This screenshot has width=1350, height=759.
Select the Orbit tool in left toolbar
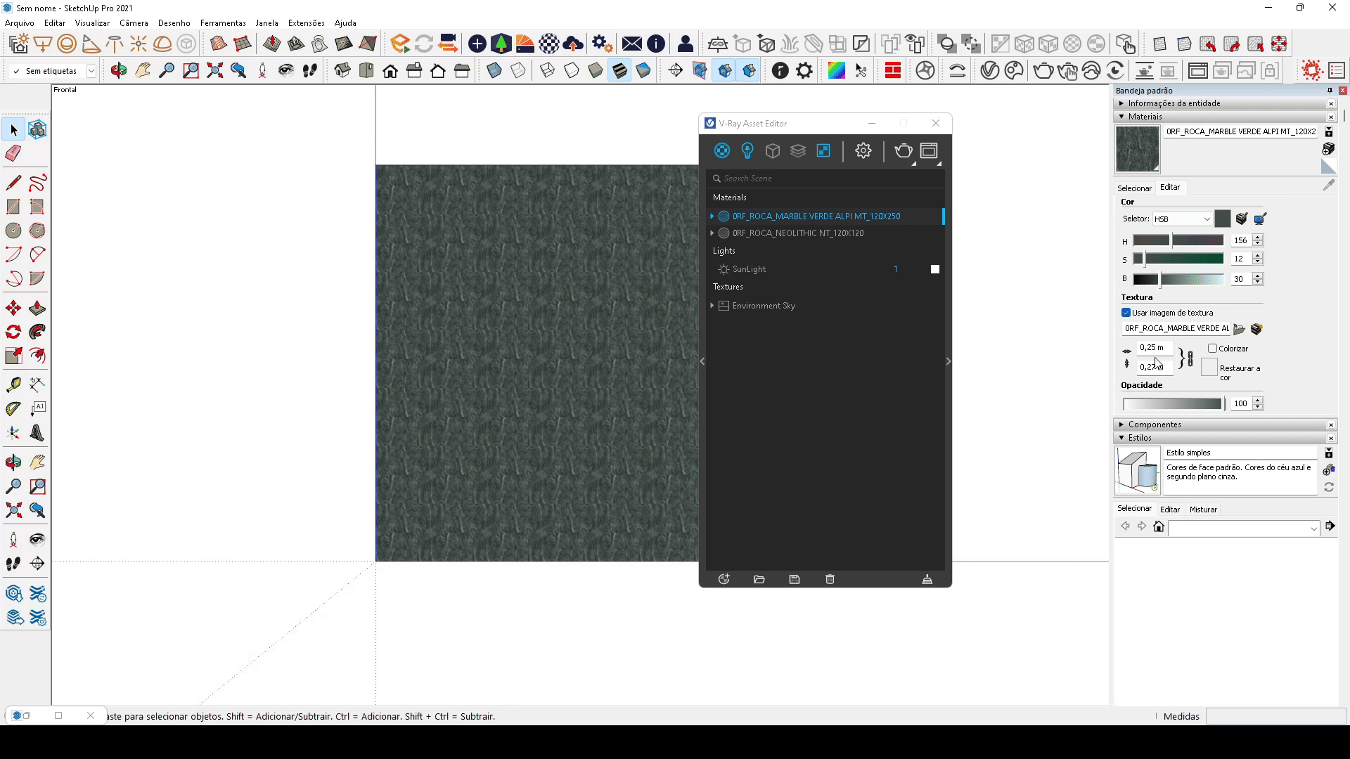(x=13, y=462)
